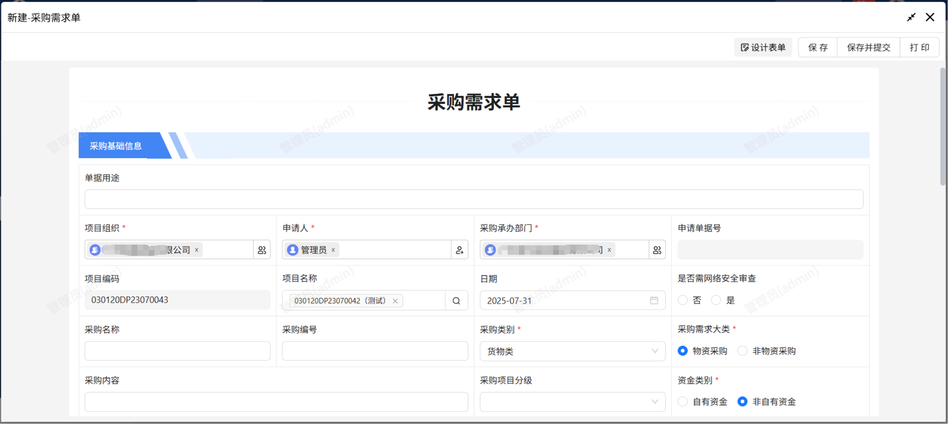Screen dimensions: 948x424
Task: Close the 新建-采购需求单 dialog
Action: (x=930, y=17)
